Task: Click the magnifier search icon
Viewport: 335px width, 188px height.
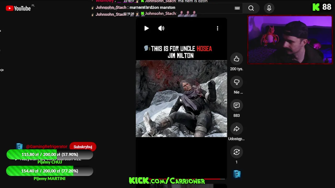Action: (x=251, y=8)
